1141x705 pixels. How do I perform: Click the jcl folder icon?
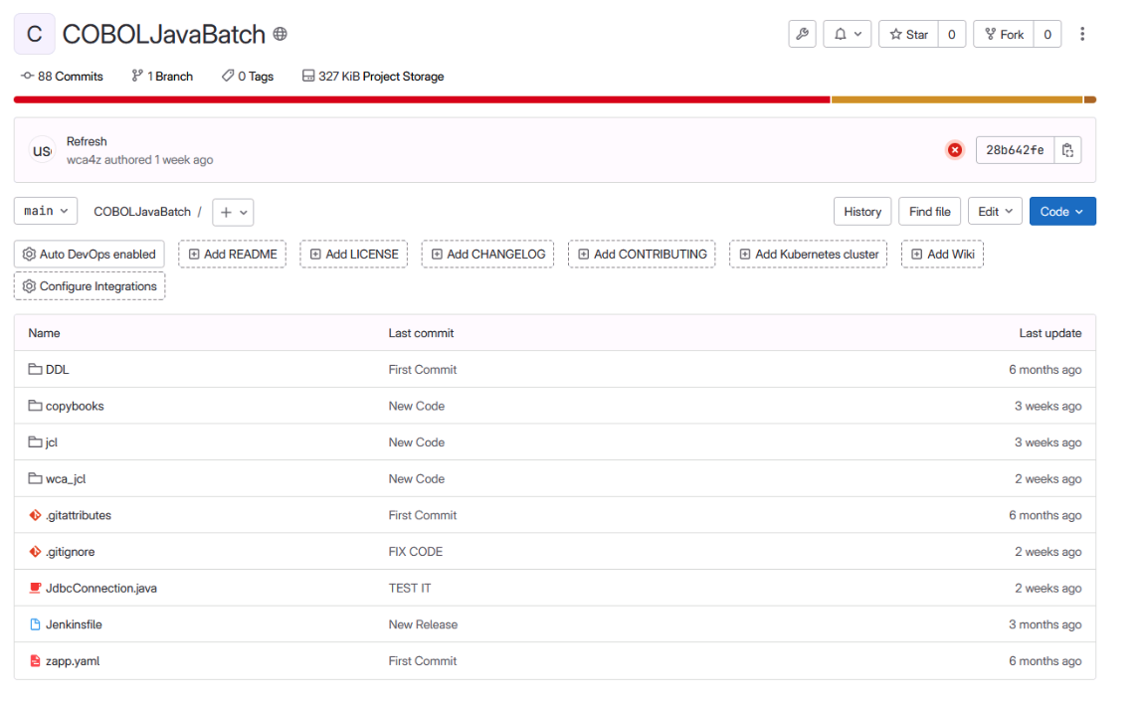coord(35,441)
